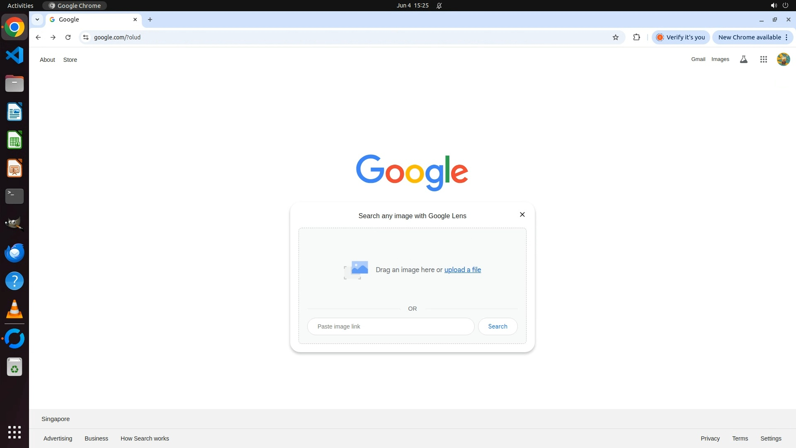The image size is (796, 448).
Task: View site information icon in address bar
Action: 86,37
